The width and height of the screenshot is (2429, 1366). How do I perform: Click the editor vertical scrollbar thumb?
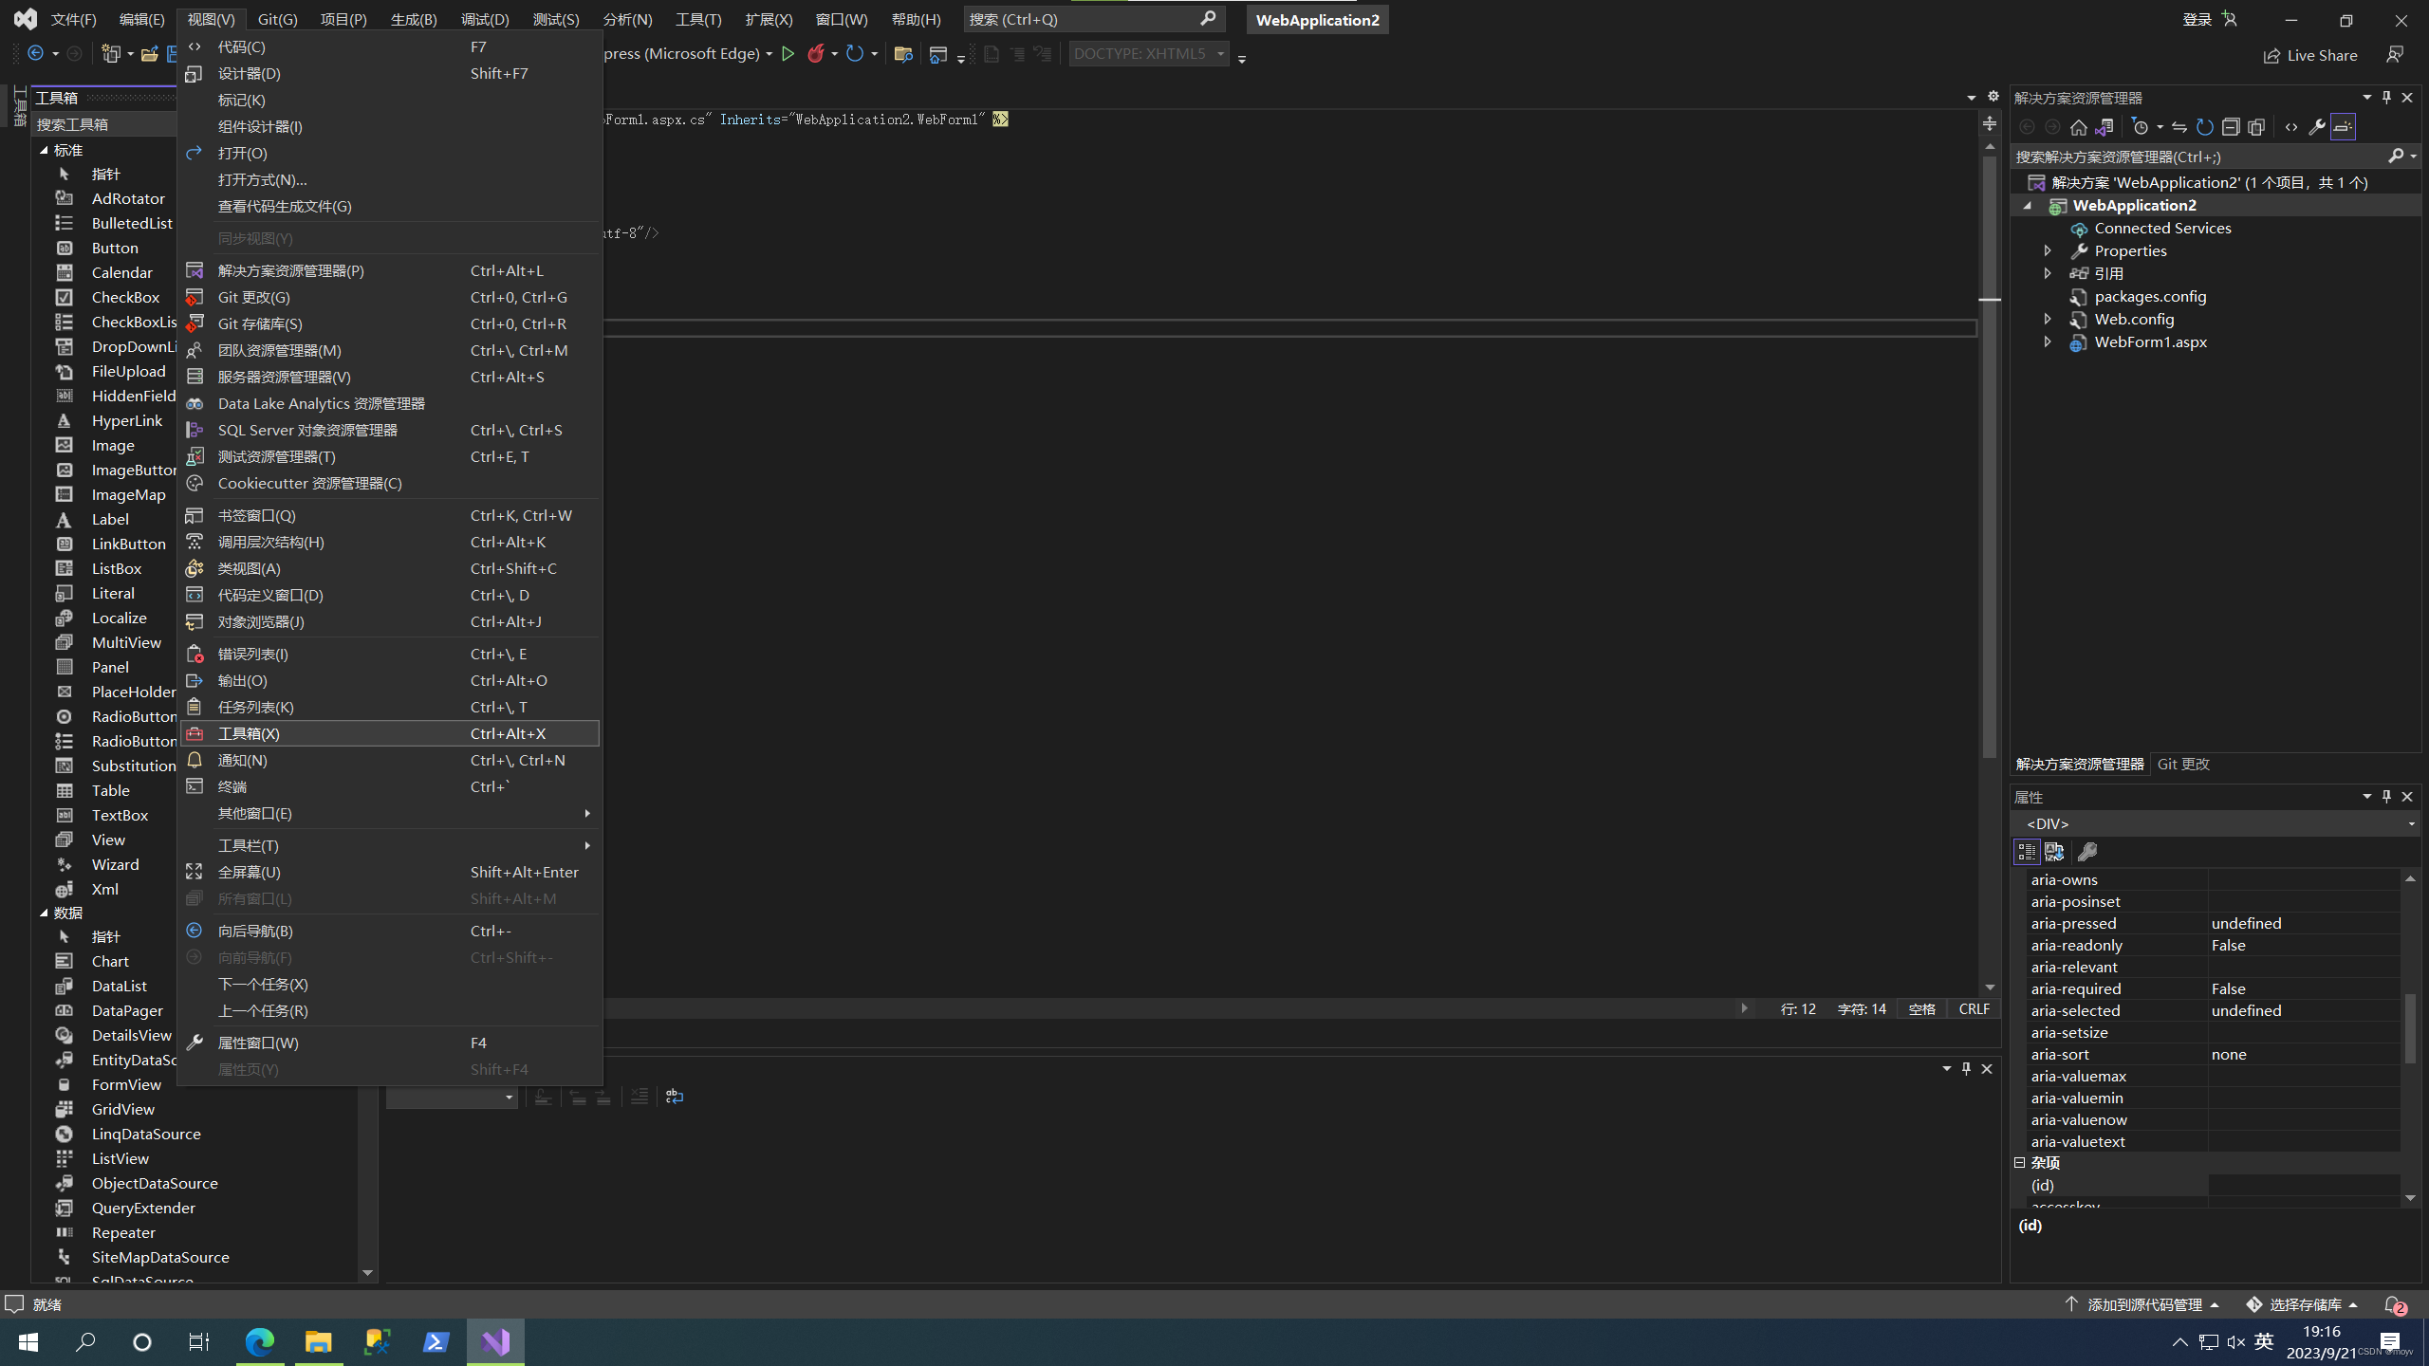pos(1990,455)
